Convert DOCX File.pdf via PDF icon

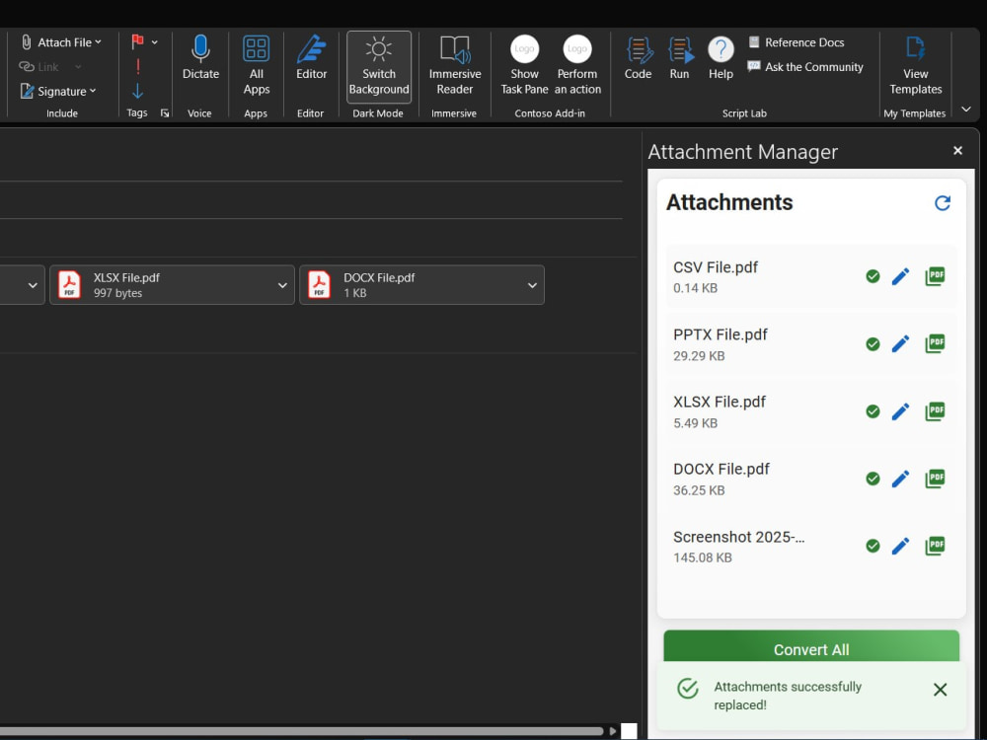point(936,479)
